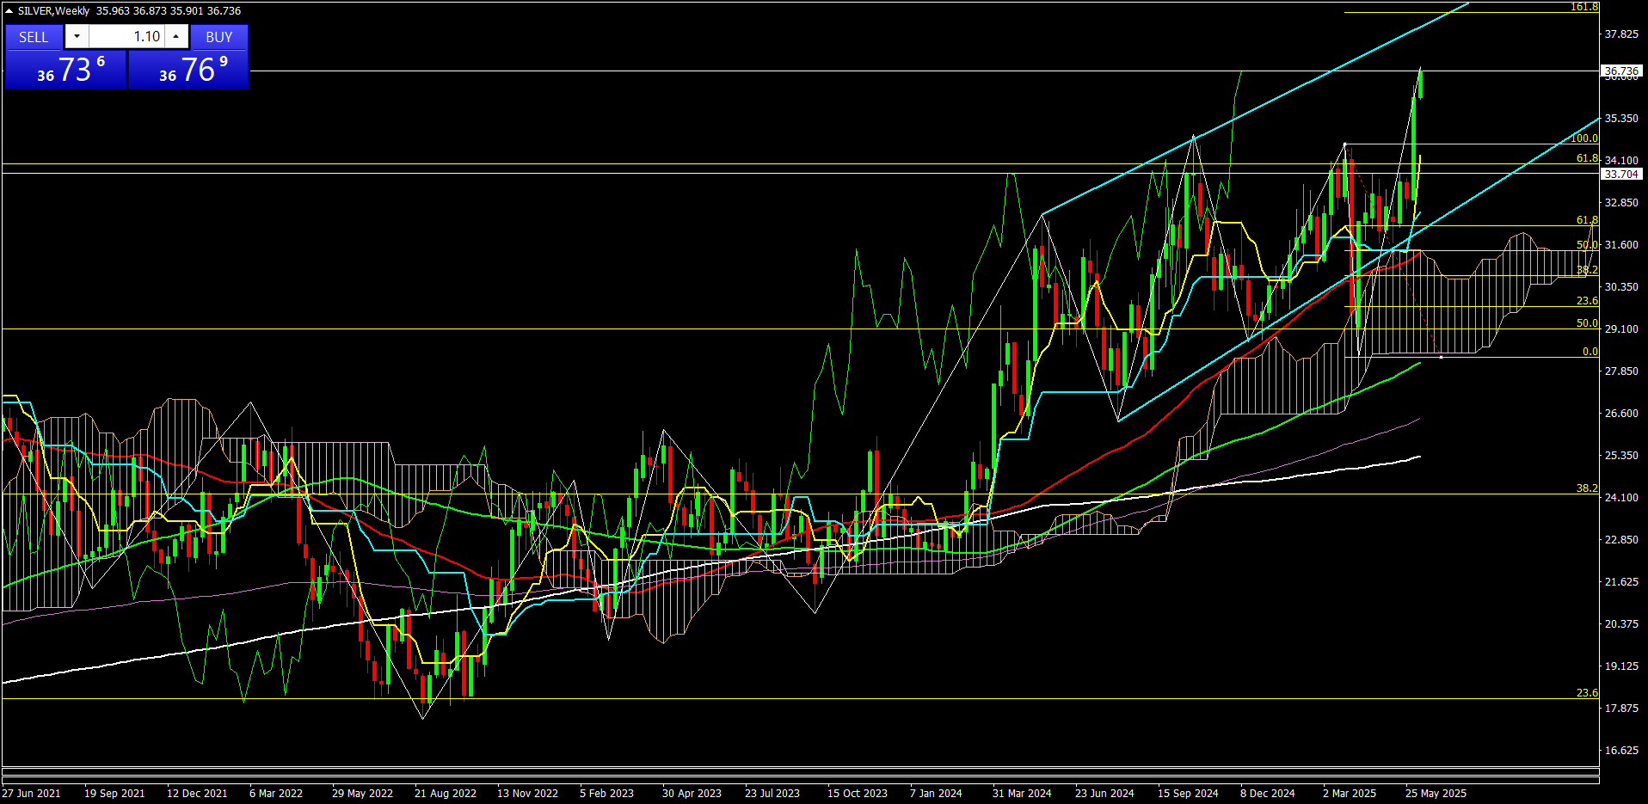1648x804 pixels.
Task: Click the 27 Jun 2021 date label
Action: coord(32,793)
